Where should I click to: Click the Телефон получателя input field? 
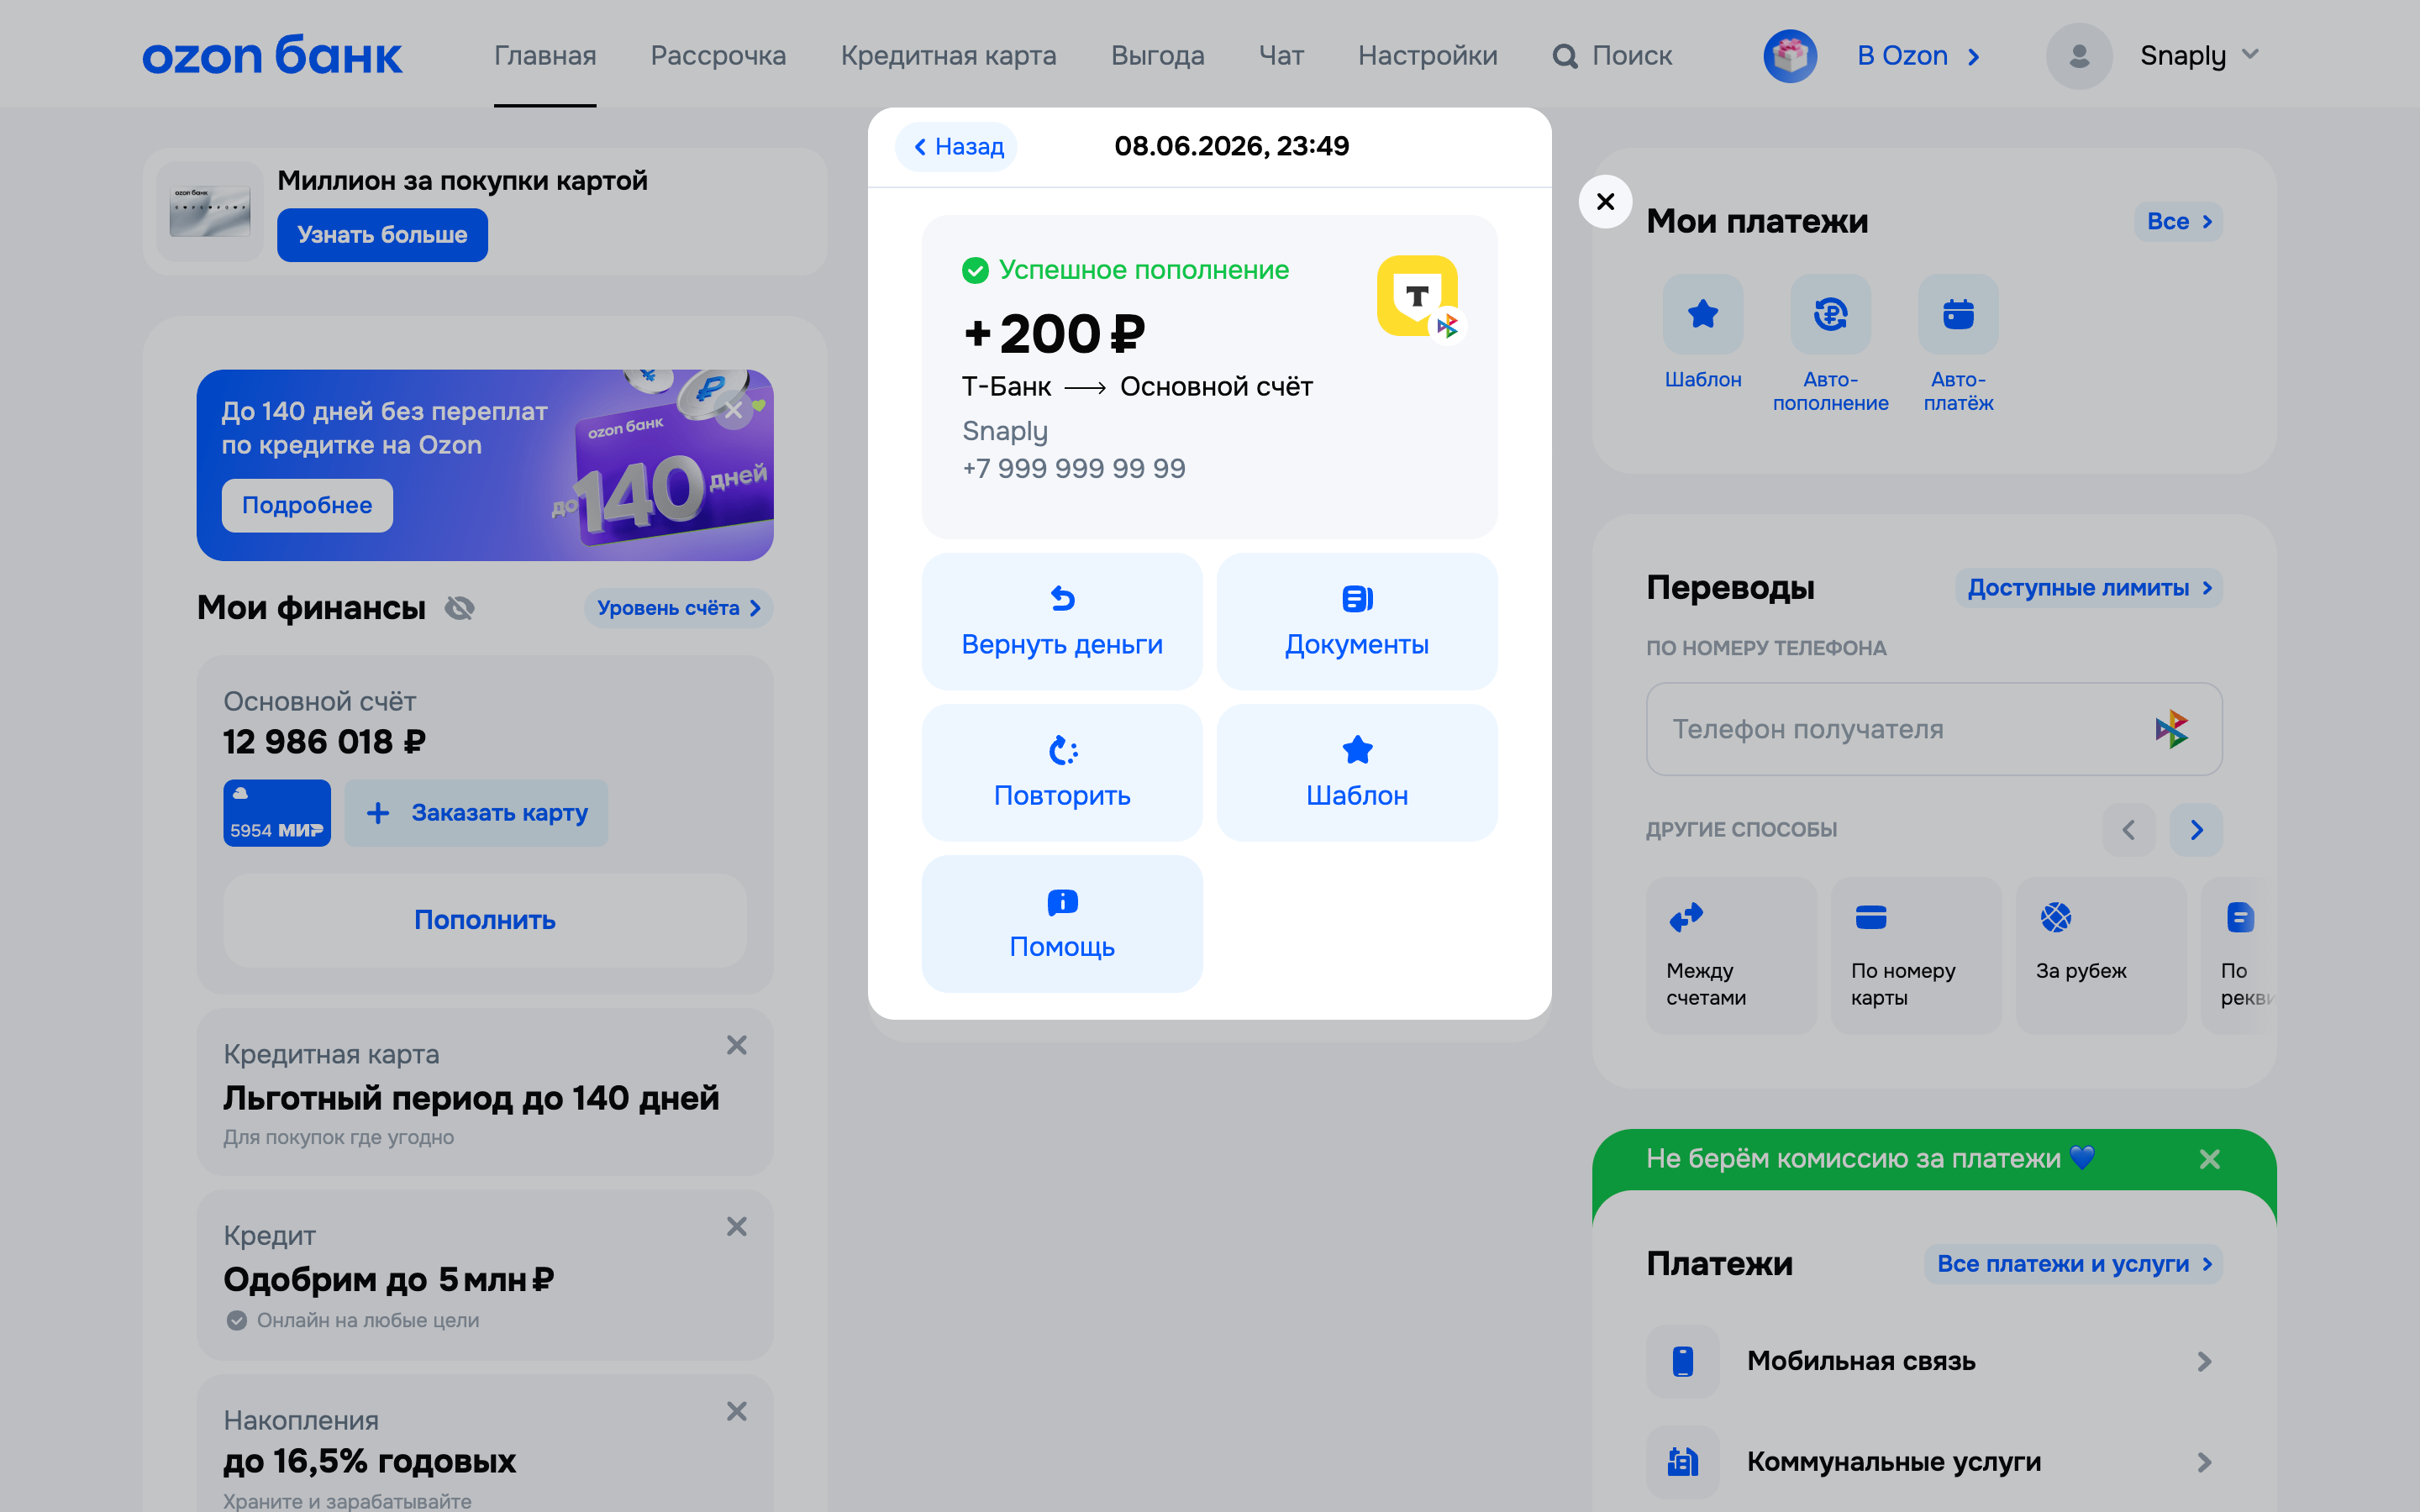1934,729
